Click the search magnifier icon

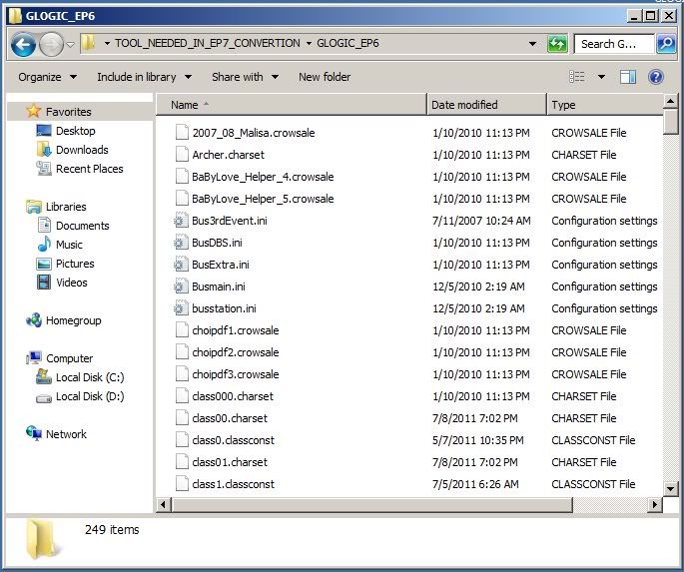(x=666, y=44)
